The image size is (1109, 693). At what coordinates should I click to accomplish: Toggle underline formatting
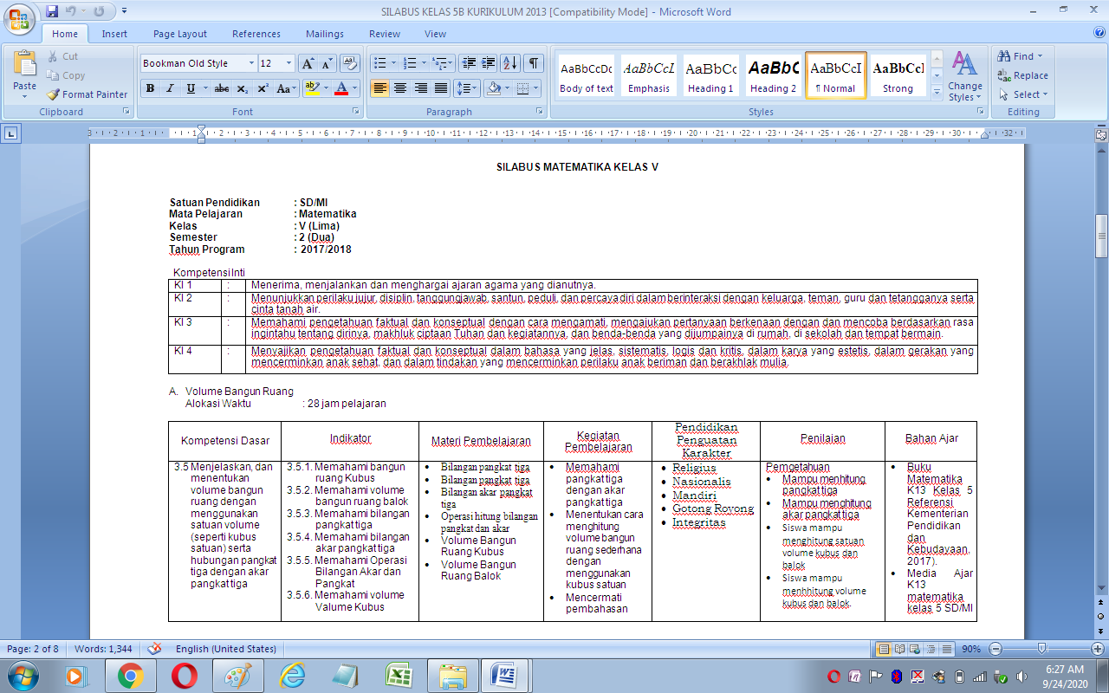(x=191, y=88)
